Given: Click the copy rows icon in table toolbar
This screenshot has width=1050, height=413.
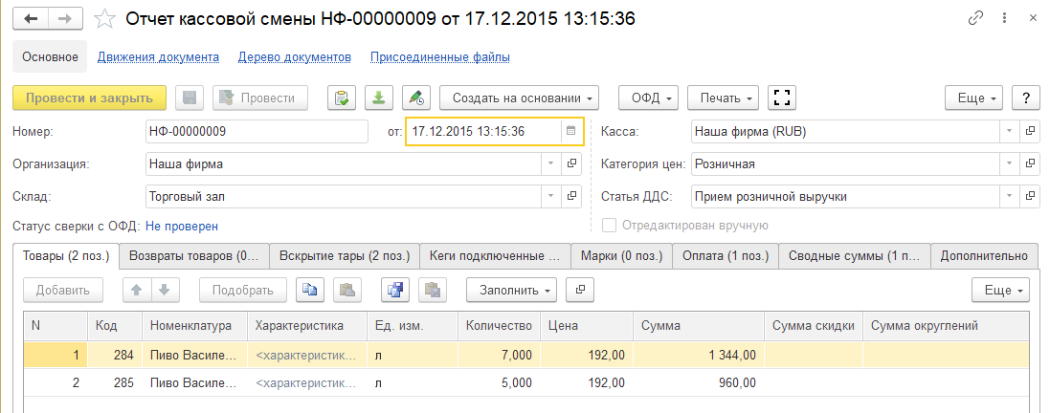Looking at the screenshot, I should 309,290.
